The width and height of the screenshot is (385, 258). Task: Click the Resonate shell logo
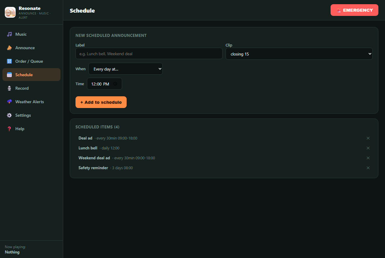[10, 12]
